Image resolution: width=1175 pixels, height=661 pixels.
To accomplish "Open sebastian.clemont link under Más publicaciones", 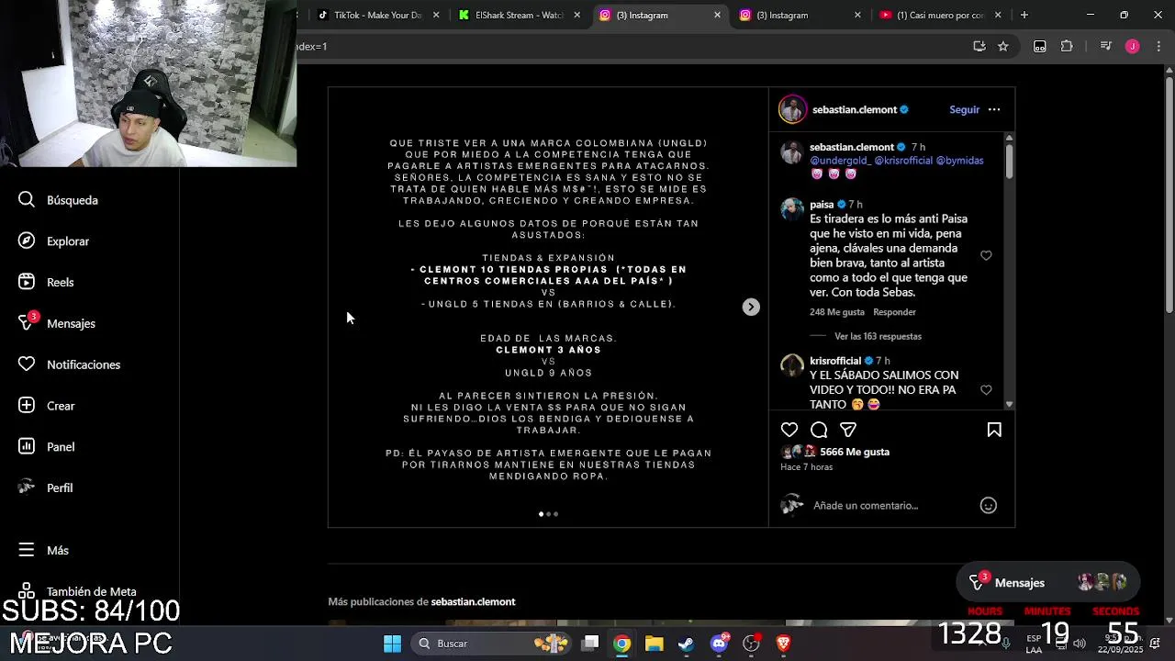I will tap(473, 602).
